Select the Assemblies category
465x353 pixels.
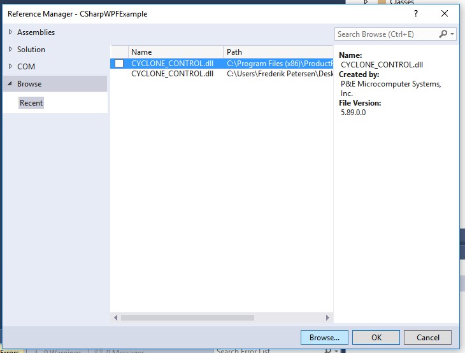click(x=36, y=32)
